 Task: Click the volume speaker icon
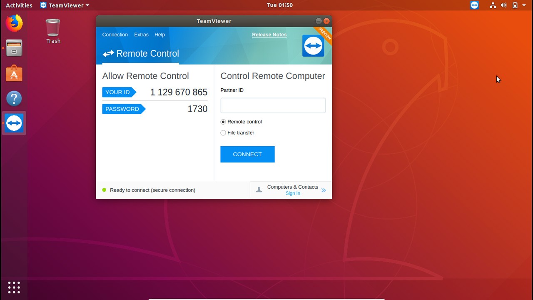pyautogui.click(x=503, y=5)
